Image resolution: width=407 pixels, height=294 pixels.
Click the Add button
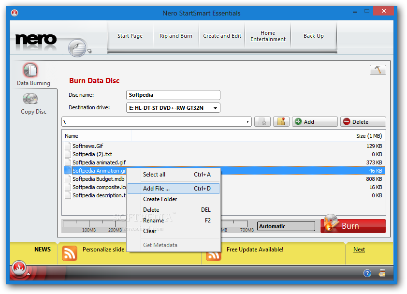[315, 121]
